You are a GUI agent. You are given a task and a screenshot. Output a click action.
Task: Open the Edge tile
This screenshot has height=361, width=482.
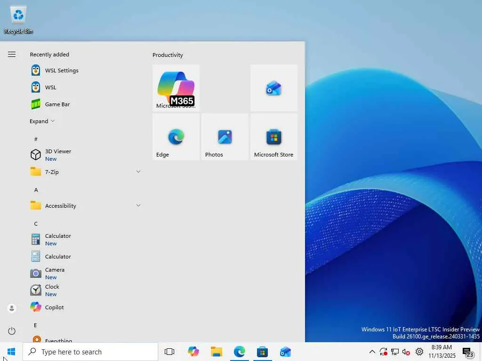pos(176,137)
